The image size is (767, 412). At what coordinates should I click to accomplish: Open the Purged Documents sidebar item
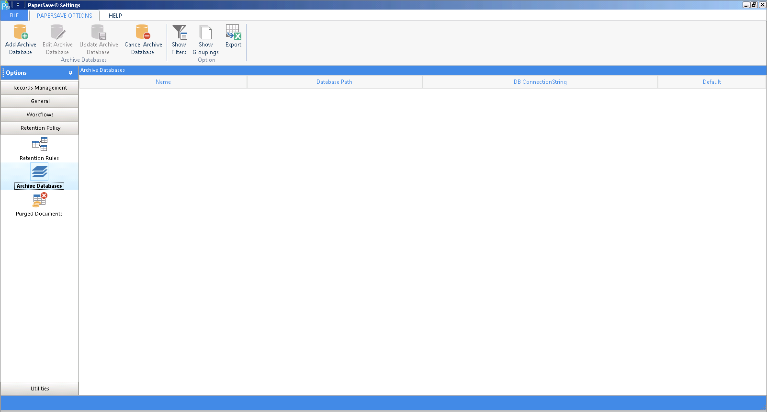[x=39, y=205]
